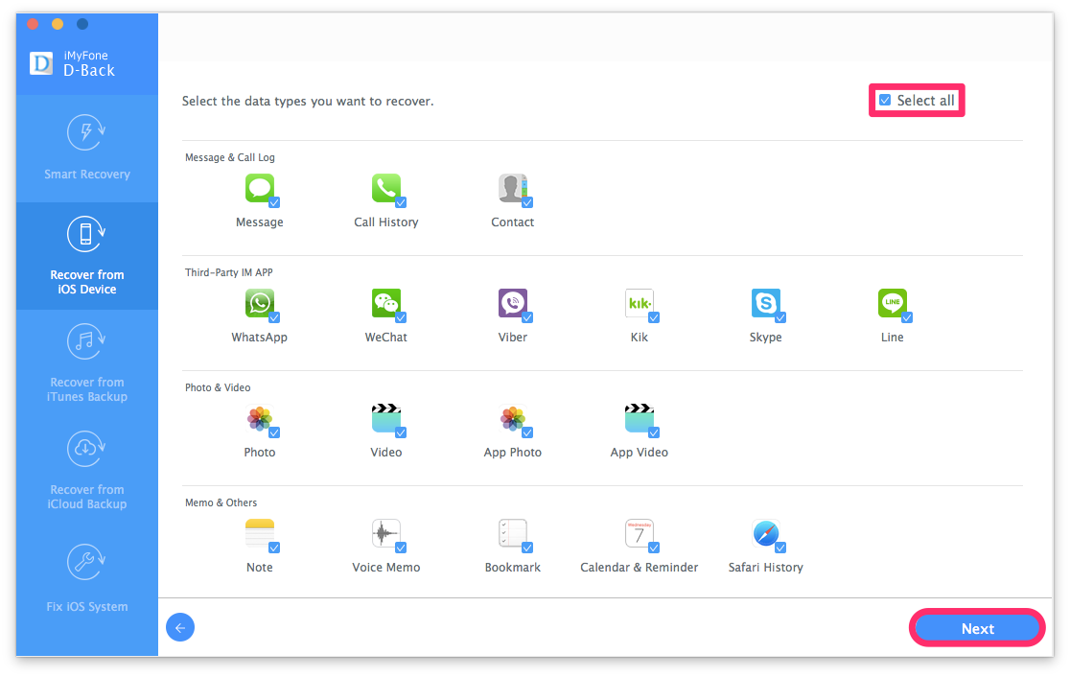Click the Kik app icon

click(x=640, y=303)
